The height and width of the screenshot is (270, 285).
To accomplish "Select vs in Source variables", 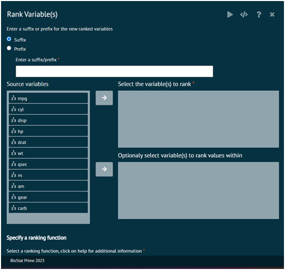I will click(48, 175).
